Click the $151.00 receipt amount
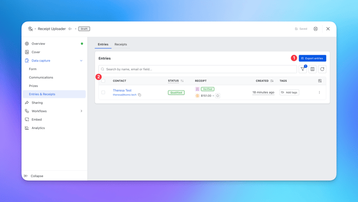The height and width of the screenshot is (202, 358). [206, 96]
